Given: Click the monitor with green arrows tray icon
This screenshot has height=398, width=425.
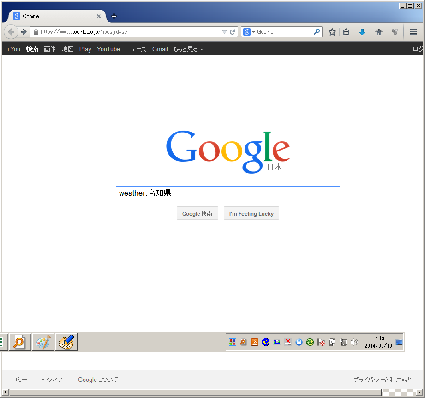Looking at the screenshot, I should pos(277,343).
